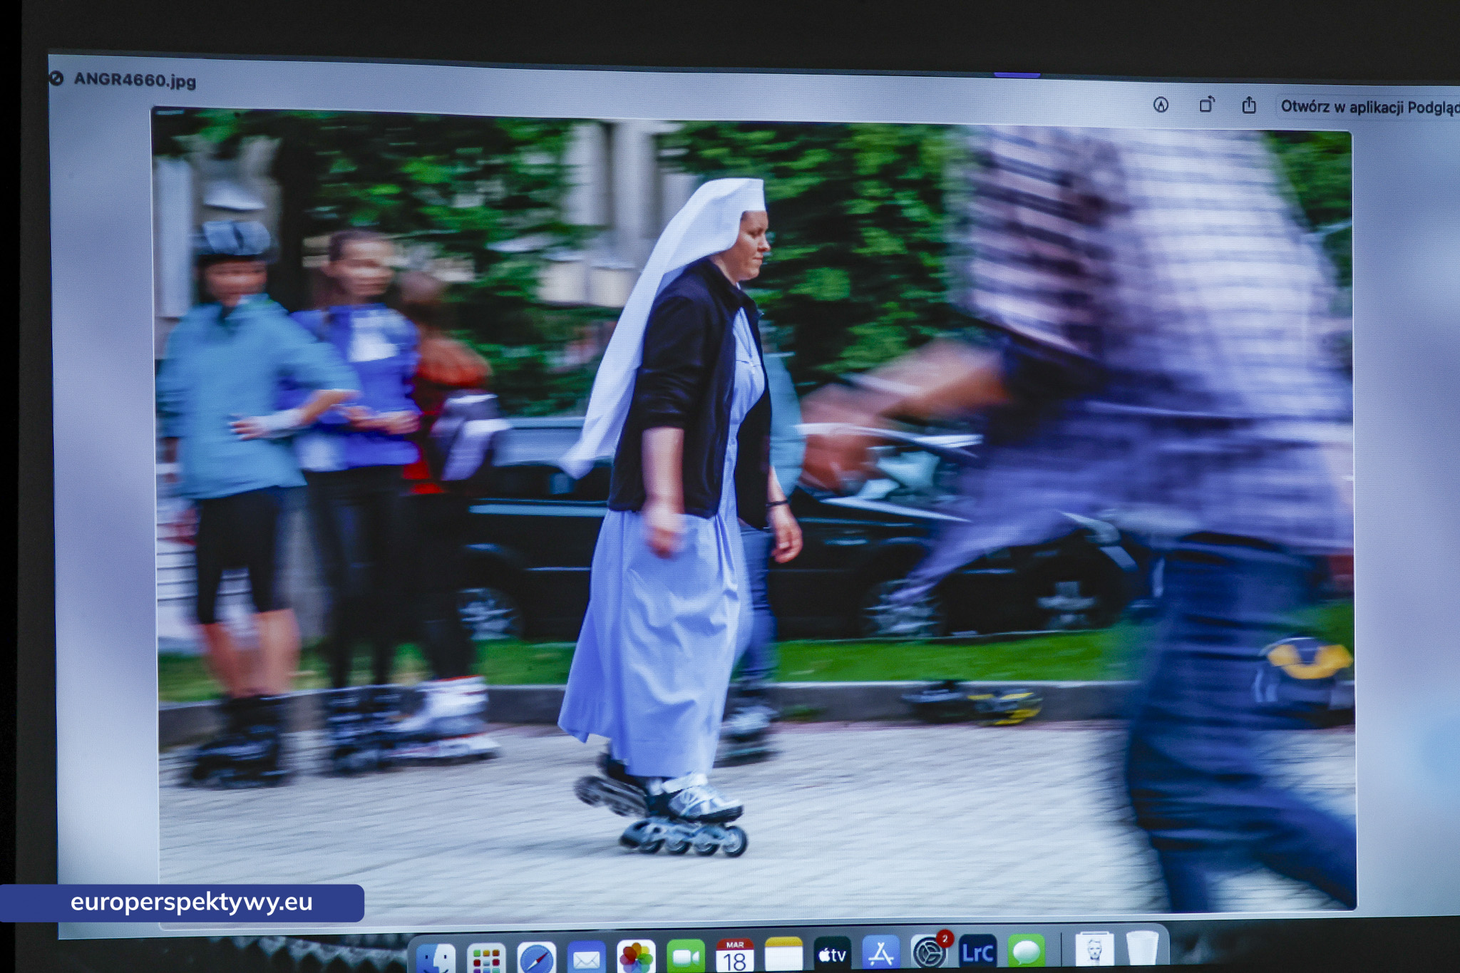
Task: Open the Notes app in Dock
Action: pos(783,955)
